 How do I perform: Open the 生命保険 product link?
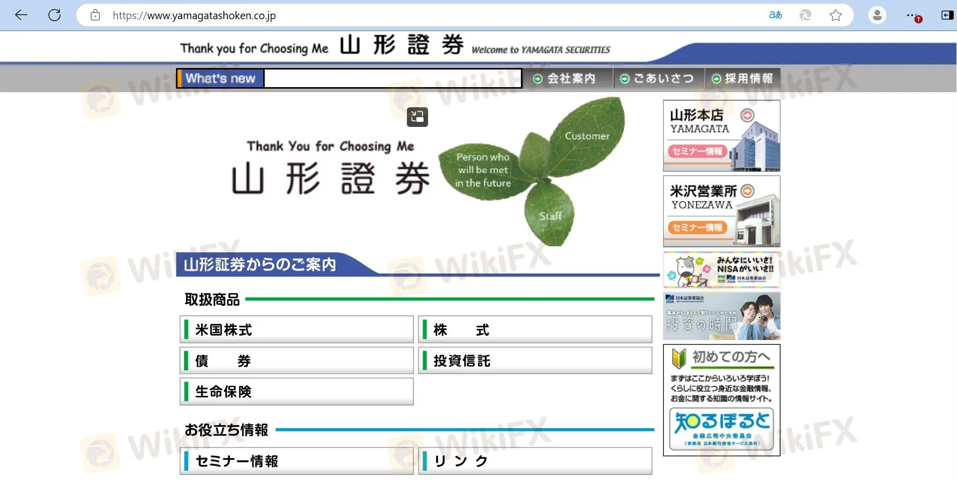[x=296, y=391]
